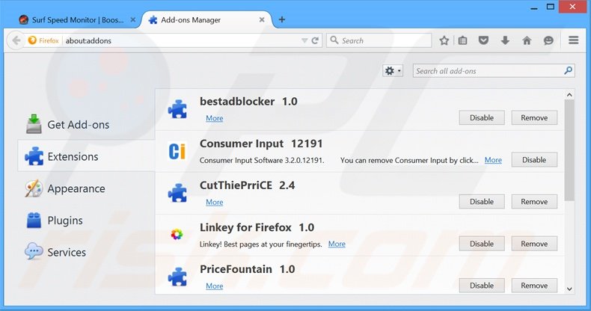The width and height of the screenshot is (591, 311).
Task: Click the bookmark star icon
Action: pos(444,40)
